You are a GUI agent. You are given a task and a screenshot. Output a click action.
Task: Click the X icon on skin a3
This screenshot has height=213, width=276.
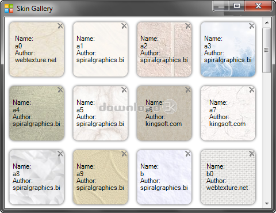[x=252, y=26]
